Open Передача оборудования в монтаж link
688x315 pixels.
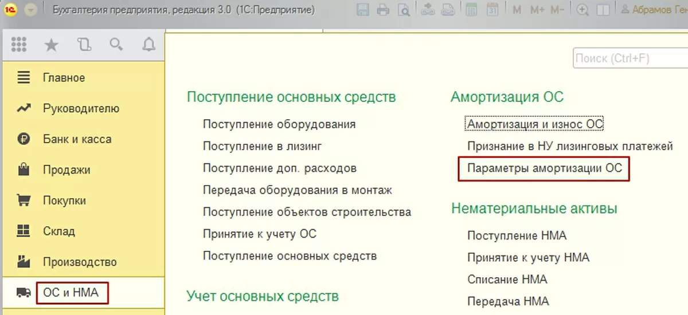coord(298,190)
